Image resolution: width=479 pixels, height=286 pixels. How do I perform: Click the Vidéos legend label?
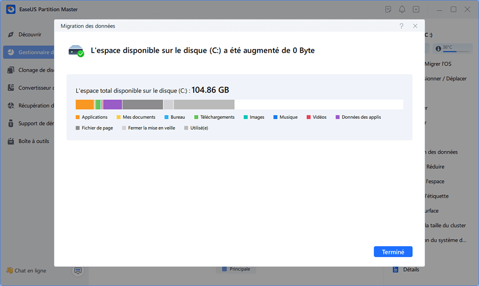coord(319,117)
